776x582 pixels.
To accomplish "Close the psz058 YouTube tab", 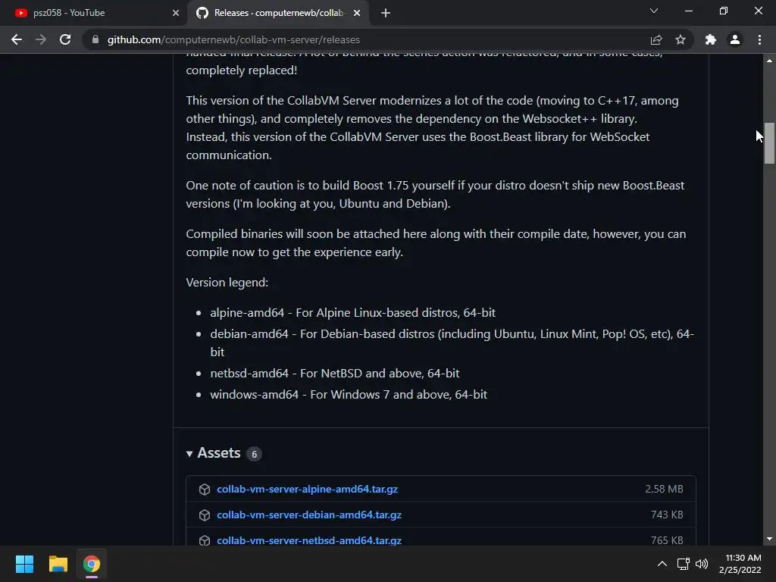I will coord(176,13).
